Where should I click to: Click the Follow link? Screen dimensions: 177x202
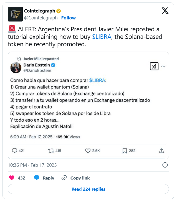(x=68, y=18)
